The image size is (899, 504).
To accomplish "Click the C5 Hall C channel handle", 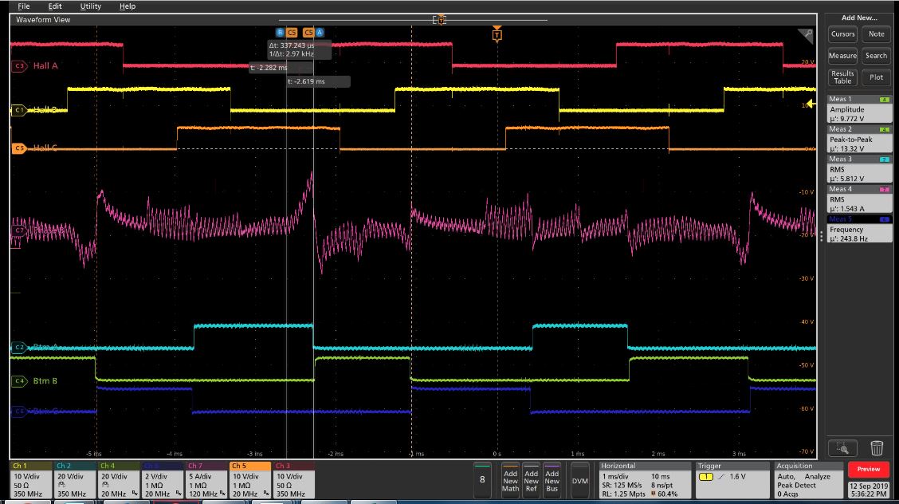I will 19,148.
